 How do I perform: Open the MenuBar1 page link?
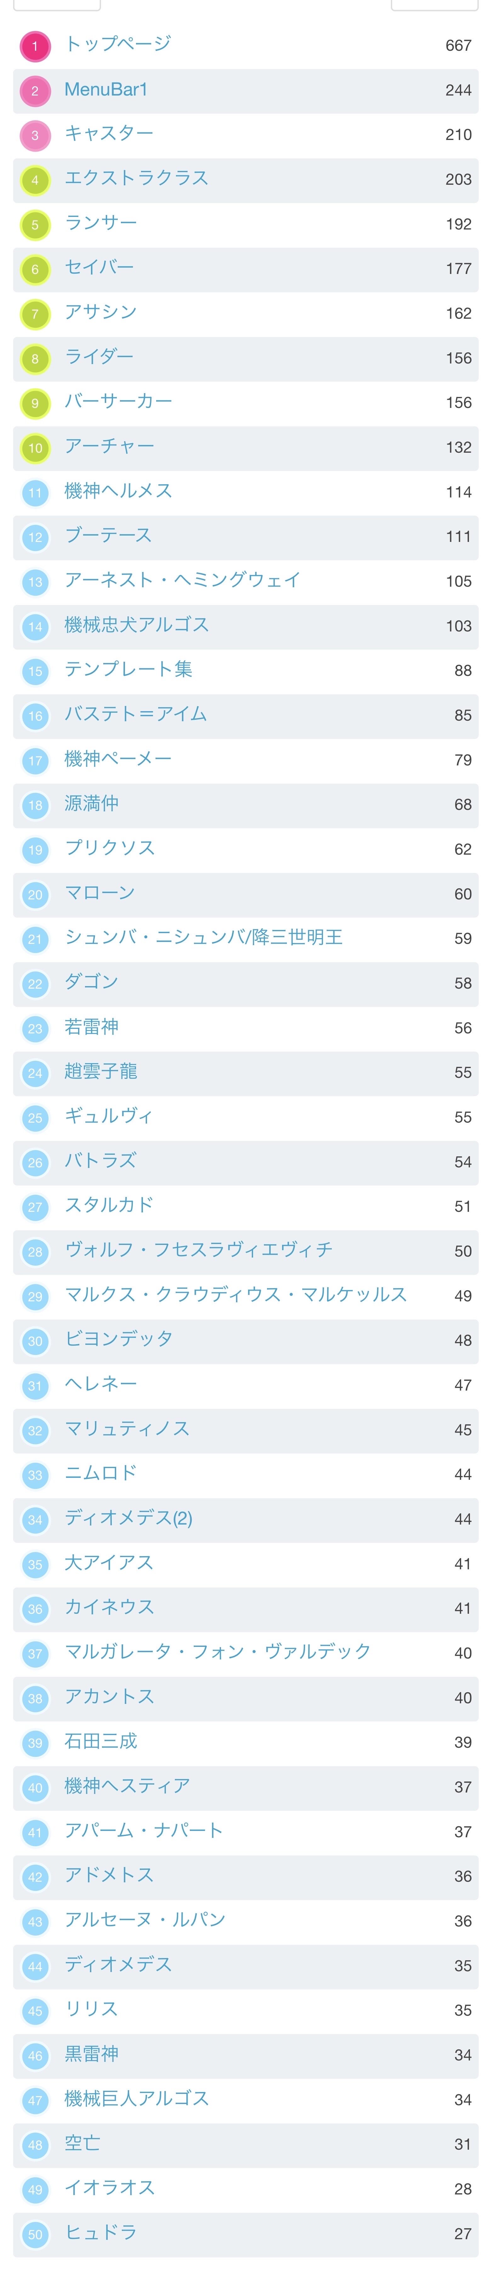click(106, 90)
